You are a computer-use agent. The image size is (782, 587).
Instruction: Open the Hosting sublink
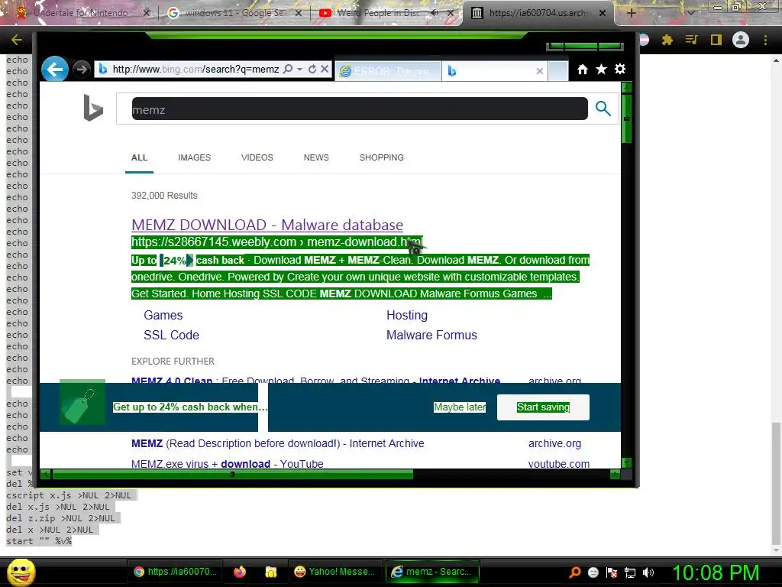click(407, 315)
